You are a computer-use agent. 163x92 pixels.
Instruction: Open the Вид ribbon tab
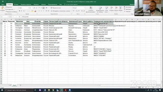61,5
